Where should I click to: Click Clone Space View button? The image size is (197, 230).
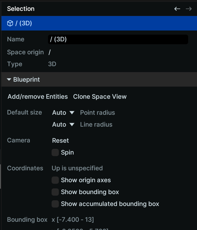coord(100,97)
